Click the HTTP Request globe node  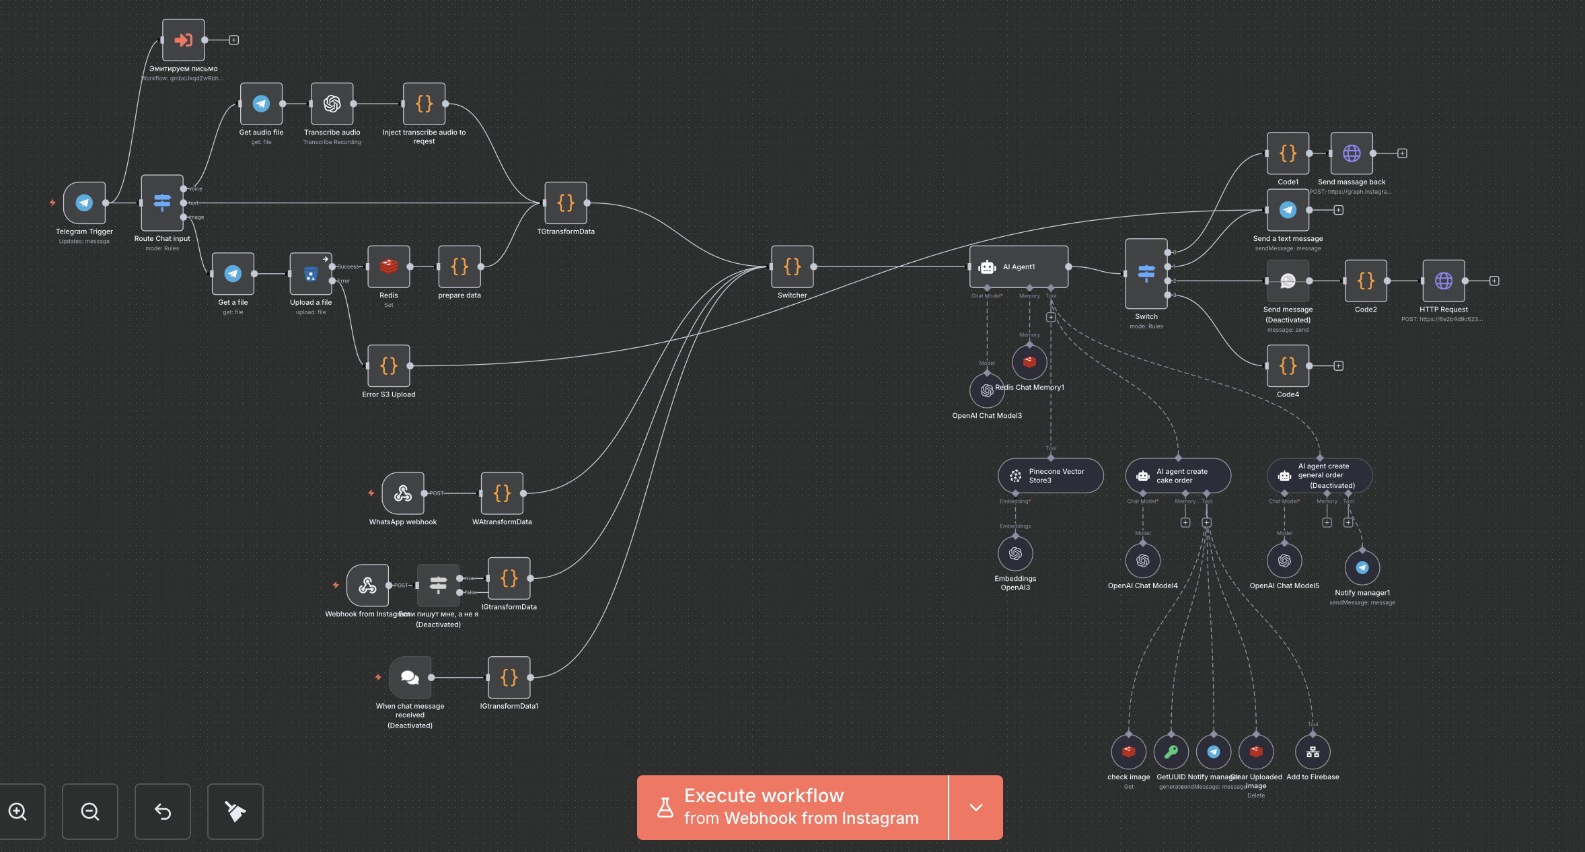click(1443, 281)
